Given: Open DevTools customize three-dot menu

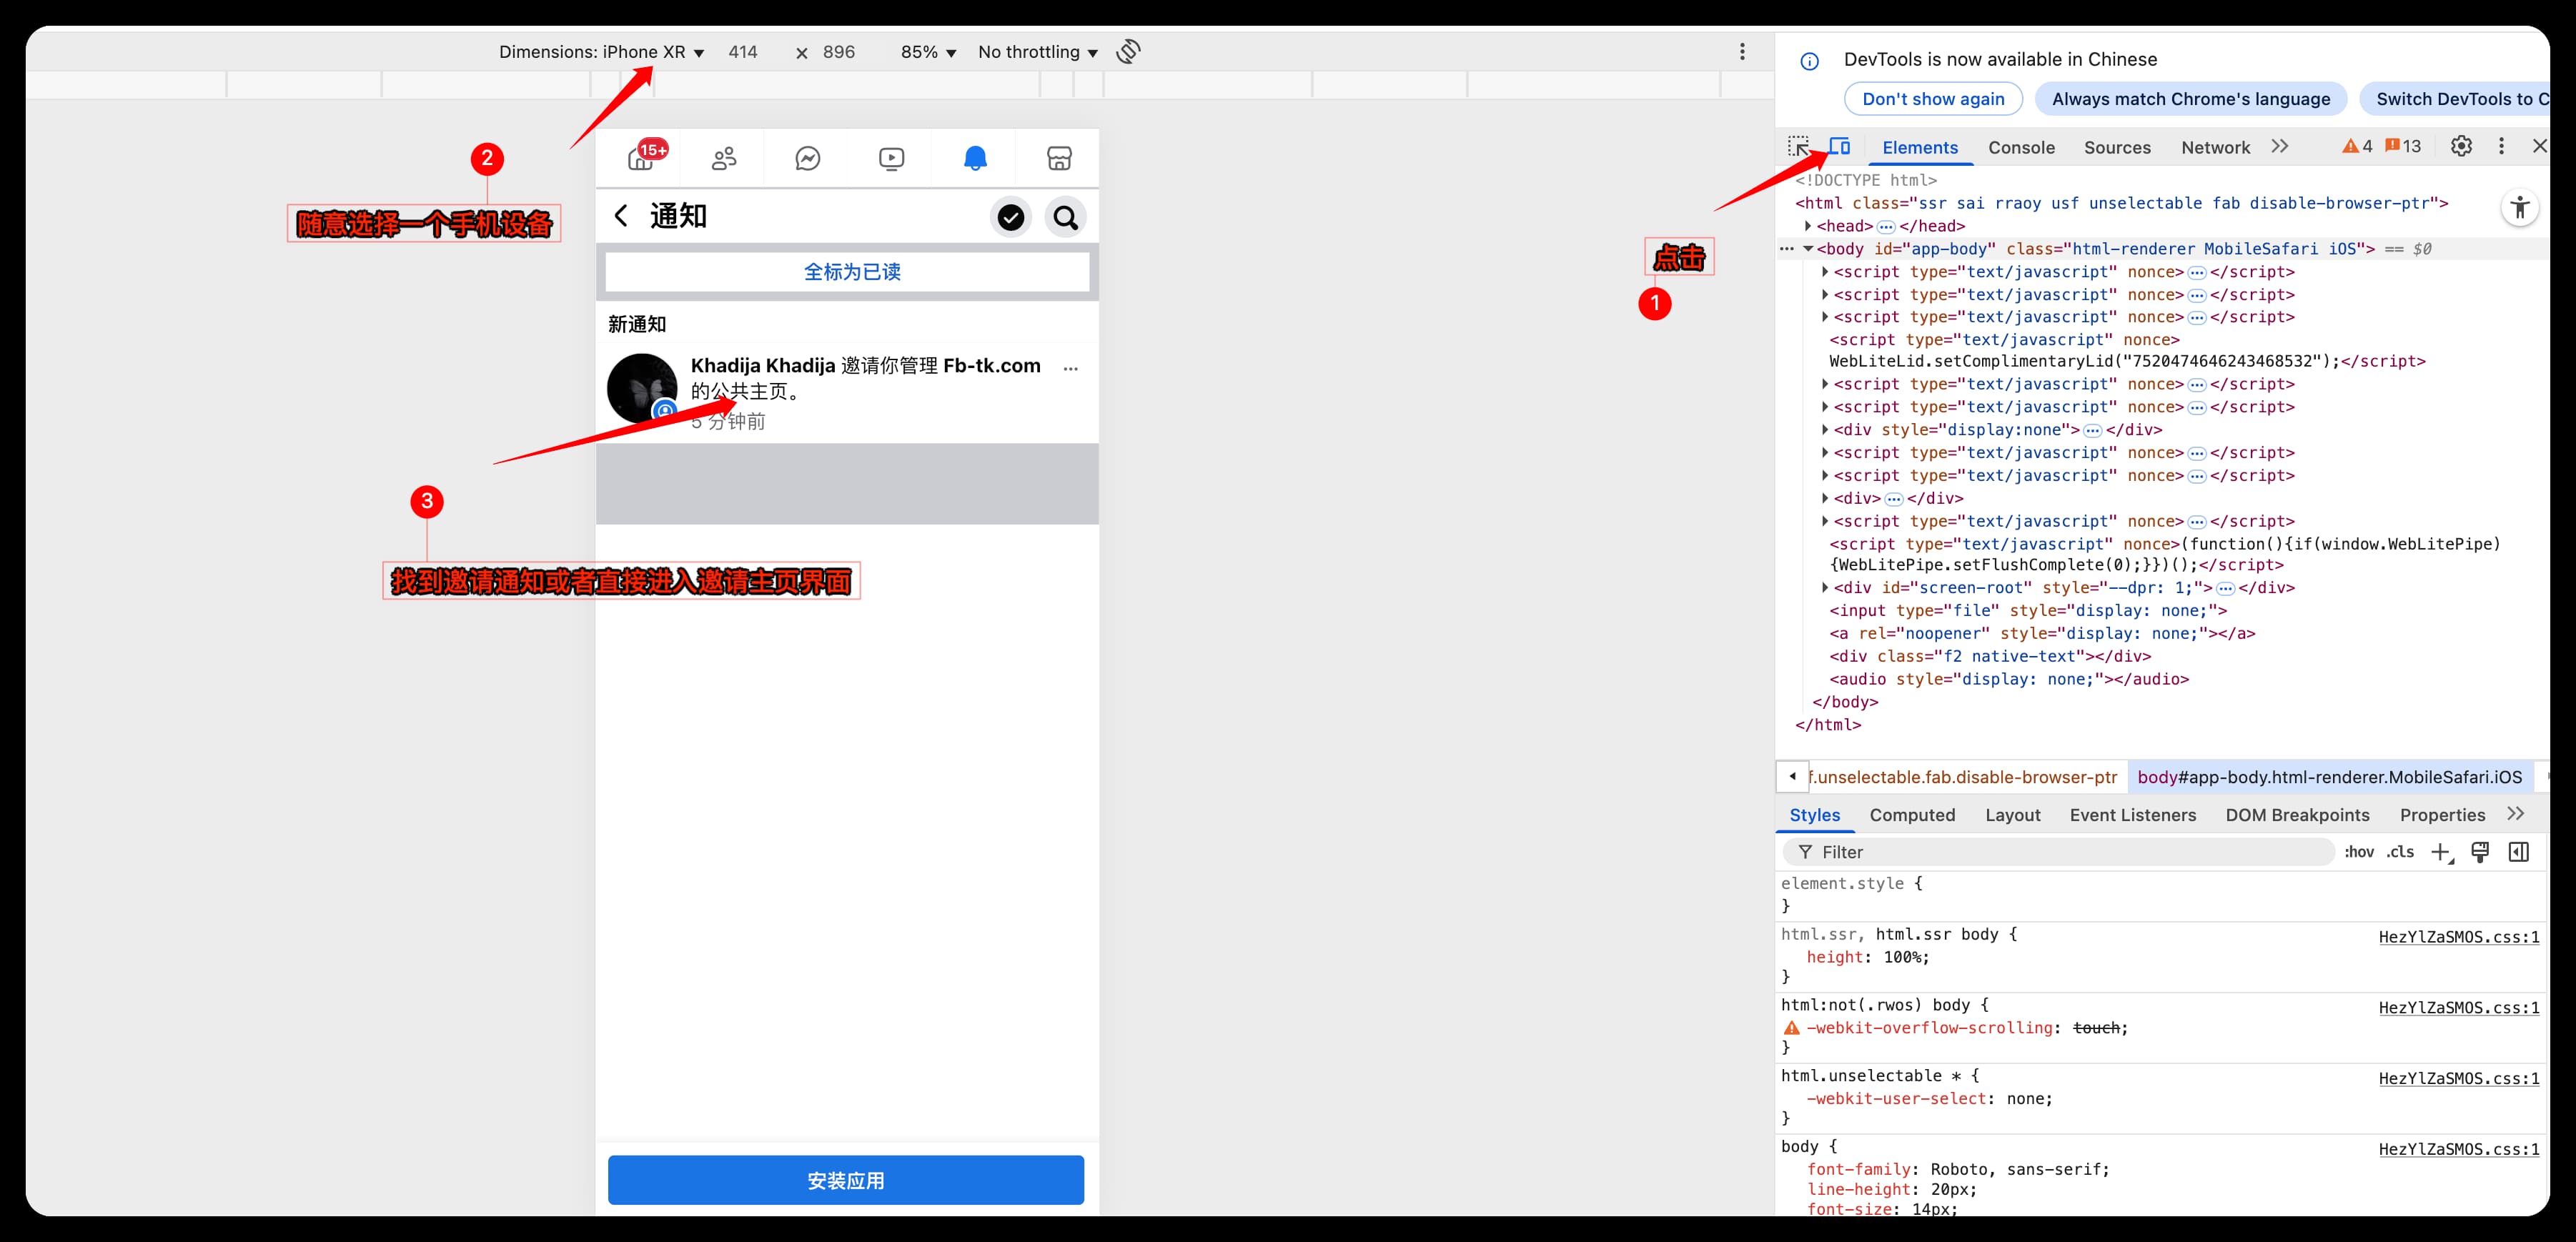Looking at the screenshot, I should tap(2501, 146).
